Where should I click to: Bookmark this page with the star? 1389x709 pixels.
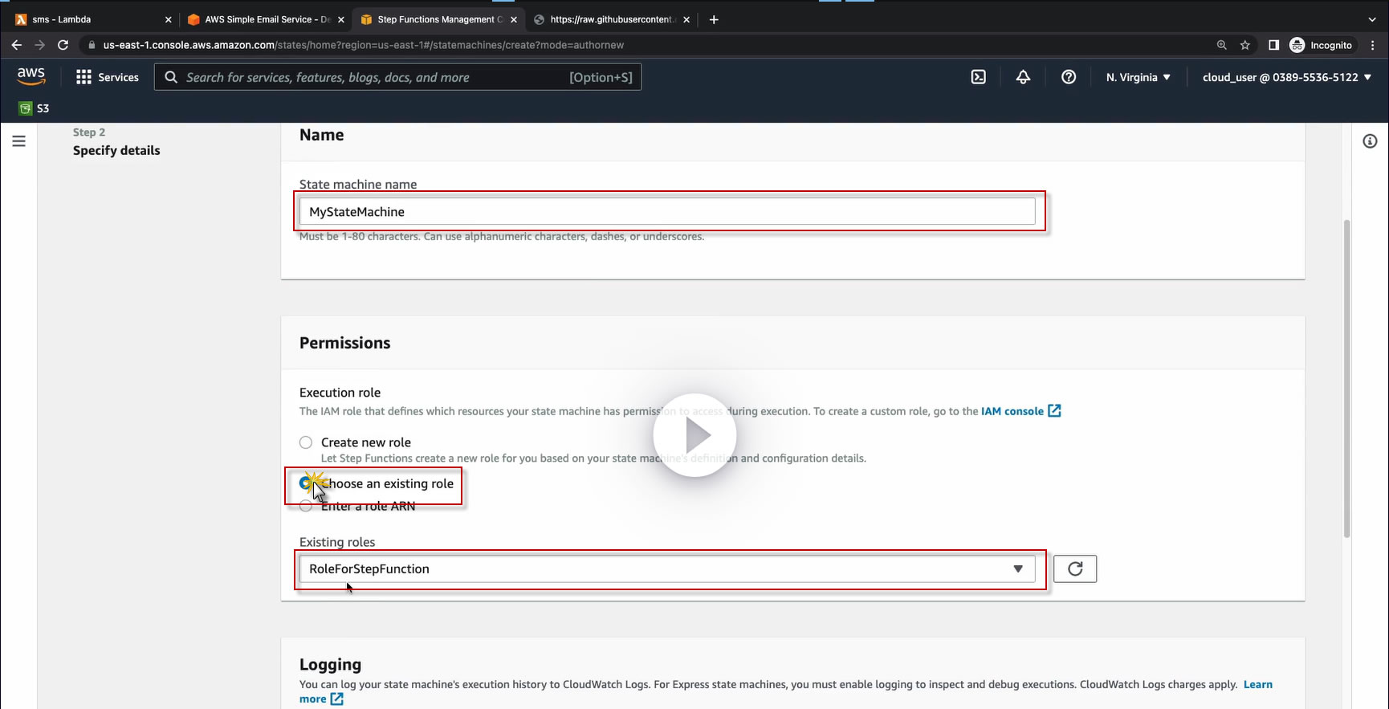pyautogui.click(x=1245, y=45)
